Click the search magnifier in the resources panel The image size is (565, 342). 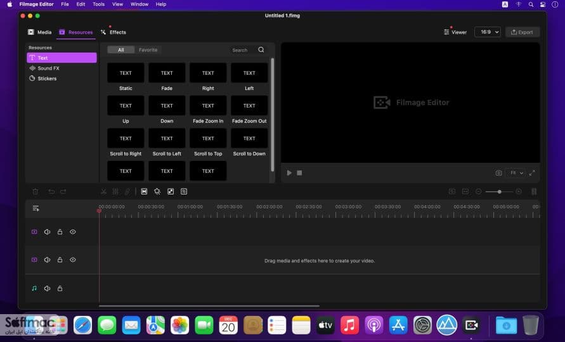coord(261,49)
